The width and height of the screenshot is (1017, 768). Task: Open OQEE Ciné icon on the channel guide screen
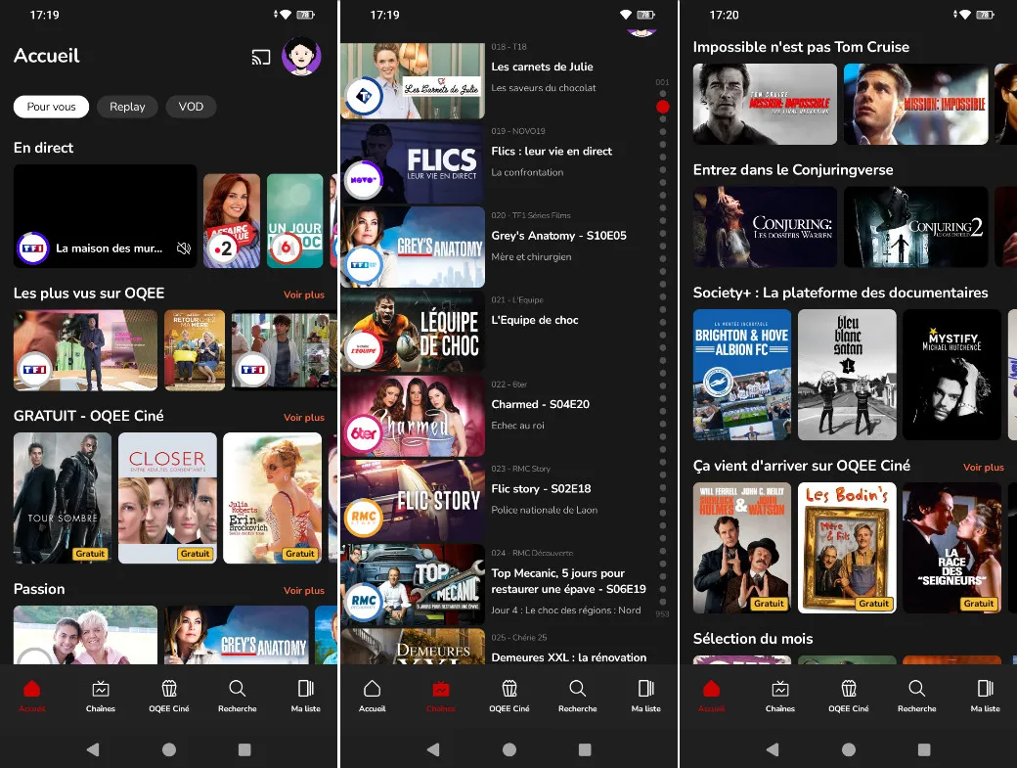[508, 695]
